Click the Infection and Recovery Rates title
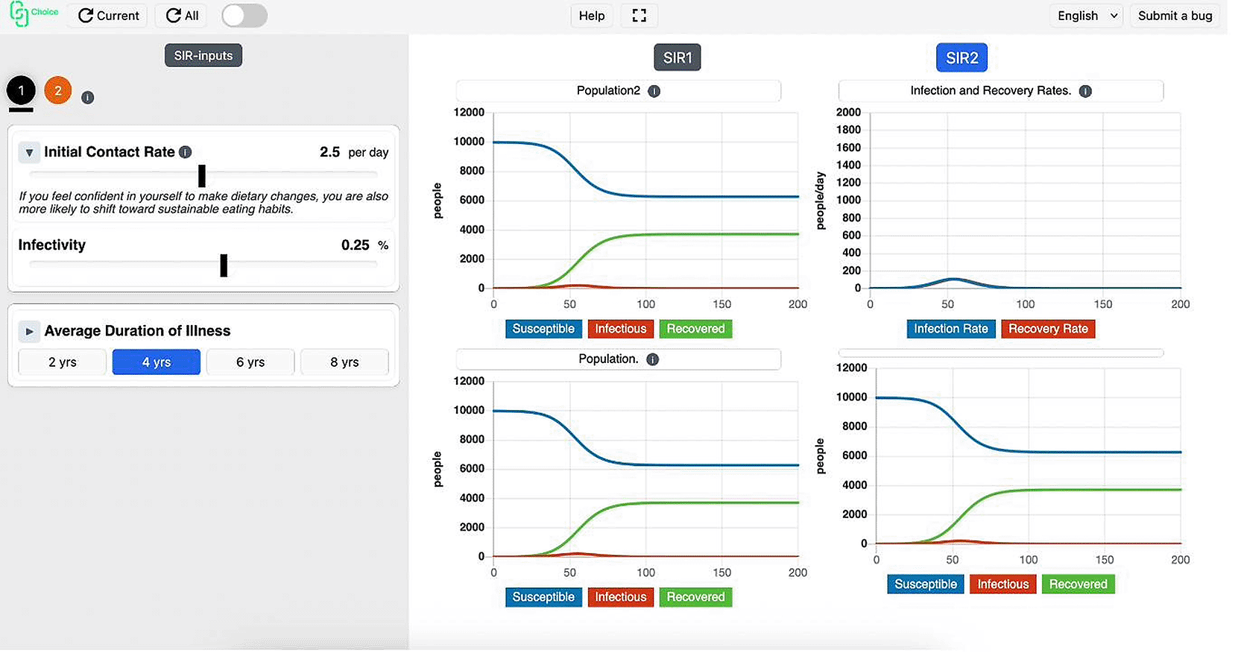The height and width of the screenshot is (659, 1241). tap(991, 91)
